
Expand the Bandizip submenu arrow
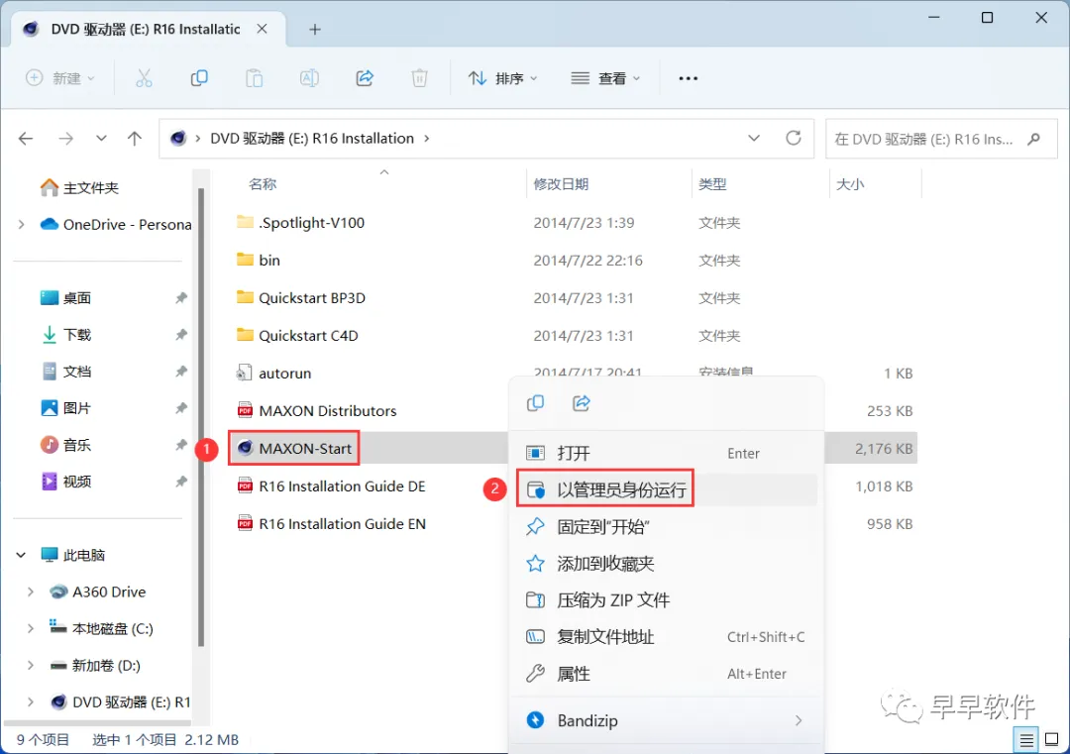tap(799, 720)
